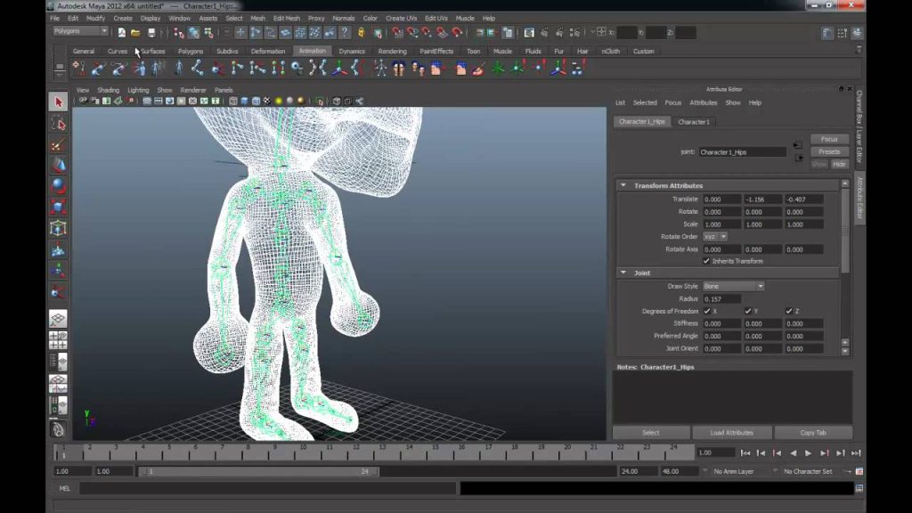Viewport: 912px width, 513px height.
Task: Select the Universal Manipulator tool
Action: click(58, 228)
